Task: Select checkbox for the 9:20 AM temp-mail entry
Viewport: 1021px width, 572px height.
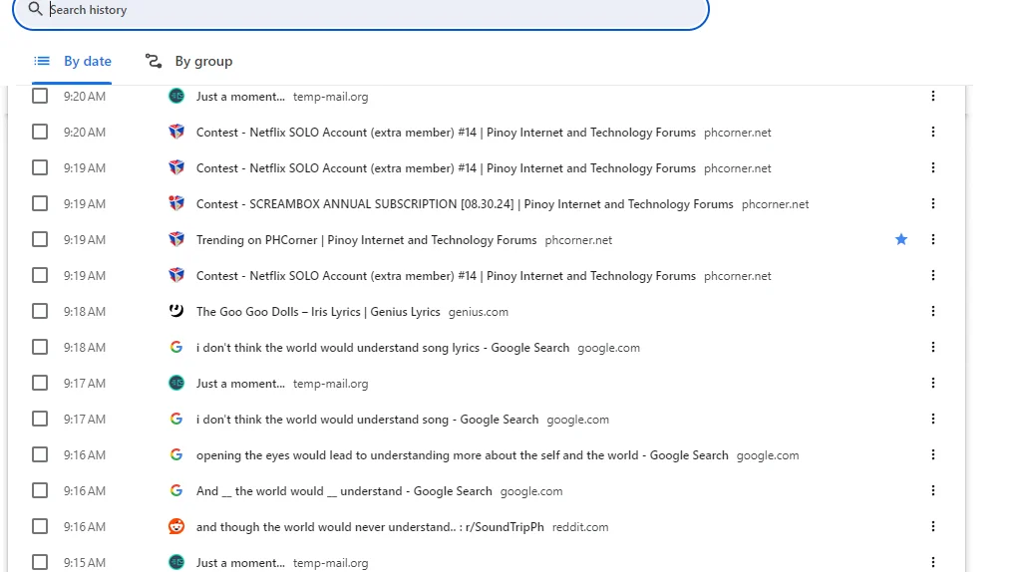Action: click(x=40, y=96)
